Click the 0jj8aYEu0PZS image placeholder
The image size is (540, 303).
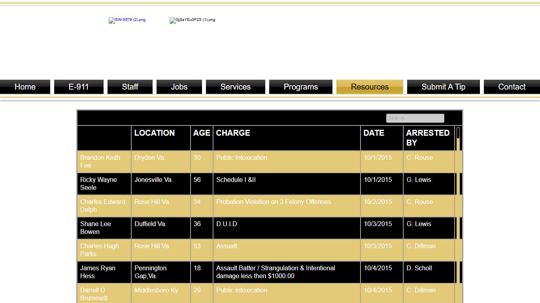[x=193, y=20]
